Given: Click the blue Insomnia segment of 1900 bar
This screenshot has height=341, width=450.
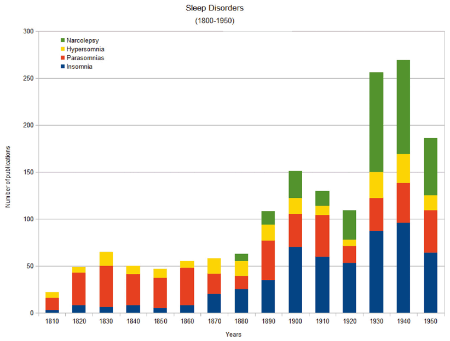Looking at the screenshot, I should [295, 280].
